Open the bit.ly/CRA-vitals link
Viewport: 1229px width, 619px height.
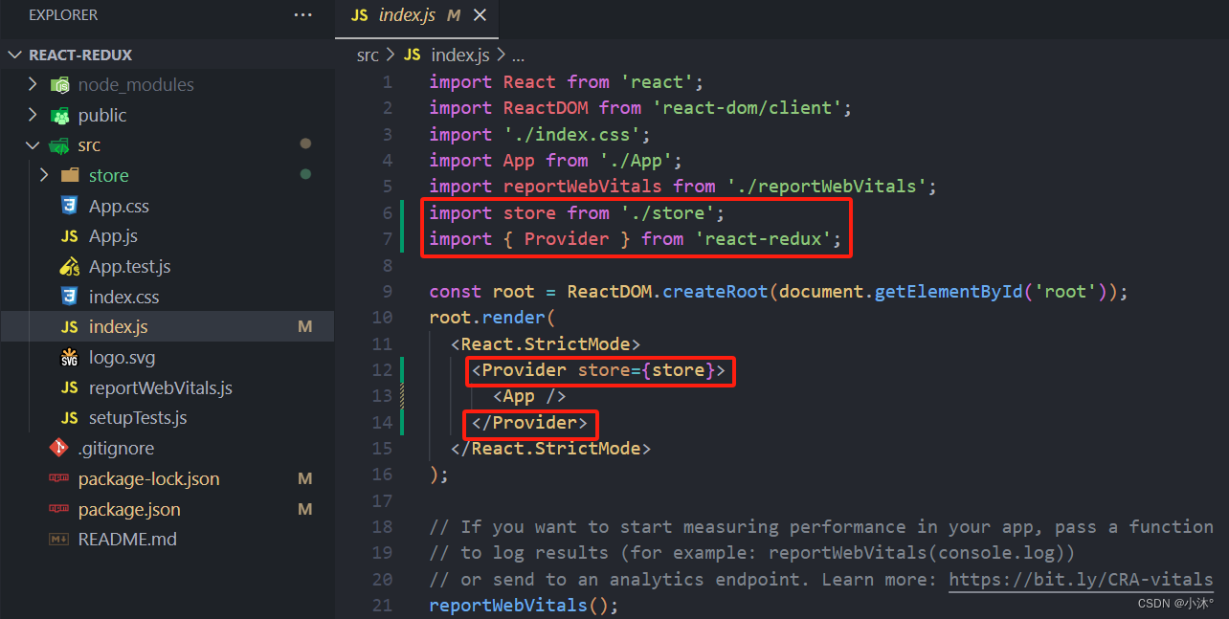[x=1080, y=579]
